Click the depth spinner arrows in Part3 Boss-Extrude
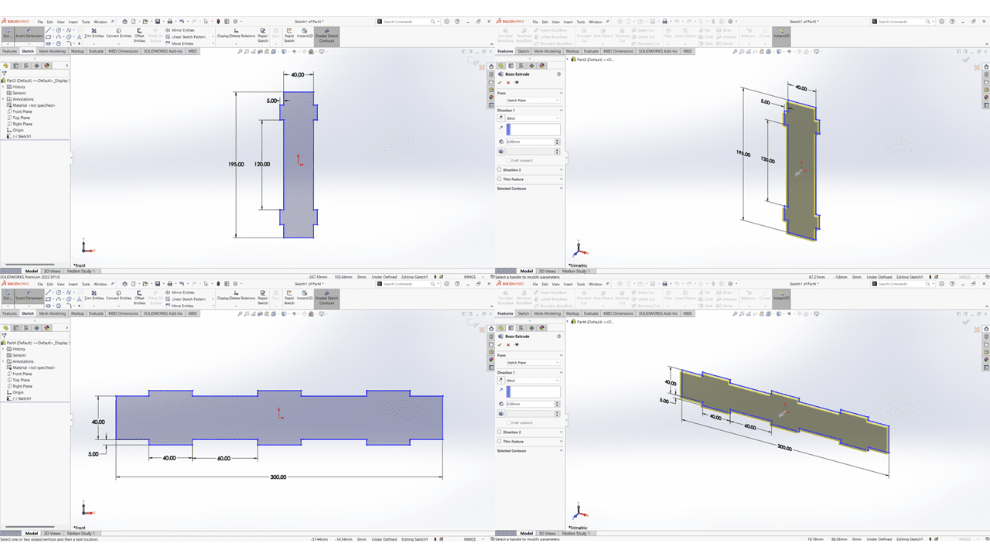This screenshot has width=990, height=557. coord(558,142)
